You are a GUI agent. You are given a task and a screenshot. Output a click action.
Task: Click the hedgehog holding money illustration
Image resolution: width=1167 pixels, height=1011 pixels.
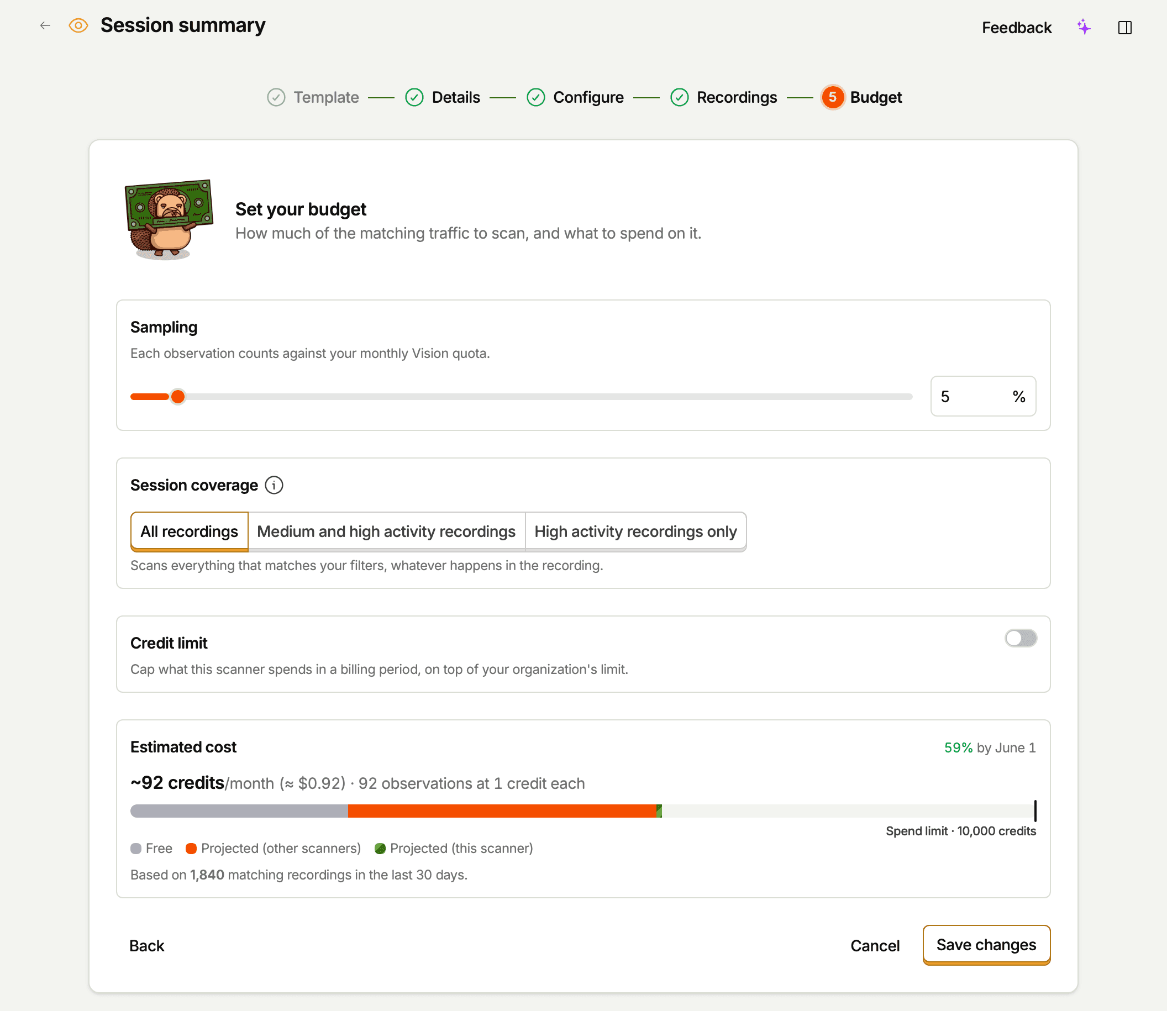pyautogui.click(x=168, y=219)
